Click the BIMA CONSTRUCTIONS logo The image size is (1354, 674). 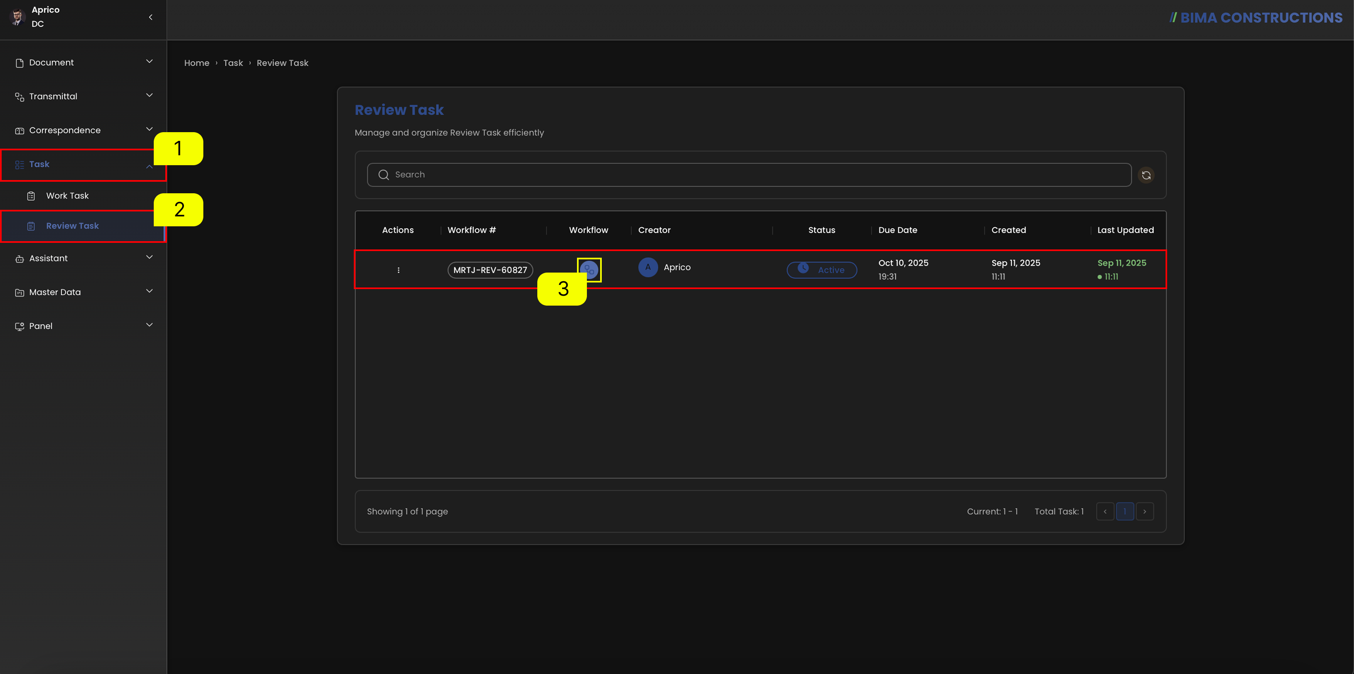coord(1256,18)
